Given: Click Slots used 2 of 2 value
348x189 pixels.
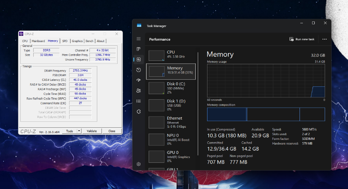Looking at the screenshot, I should pos(306,134).
